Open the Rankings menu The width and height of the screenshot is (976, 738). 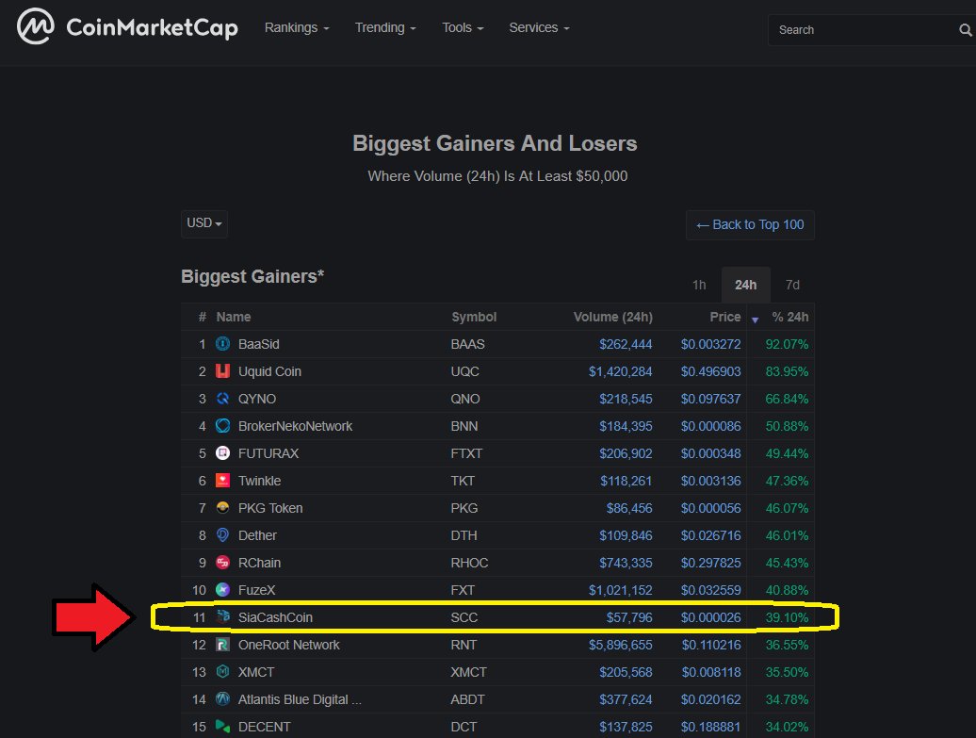[296, 27]
